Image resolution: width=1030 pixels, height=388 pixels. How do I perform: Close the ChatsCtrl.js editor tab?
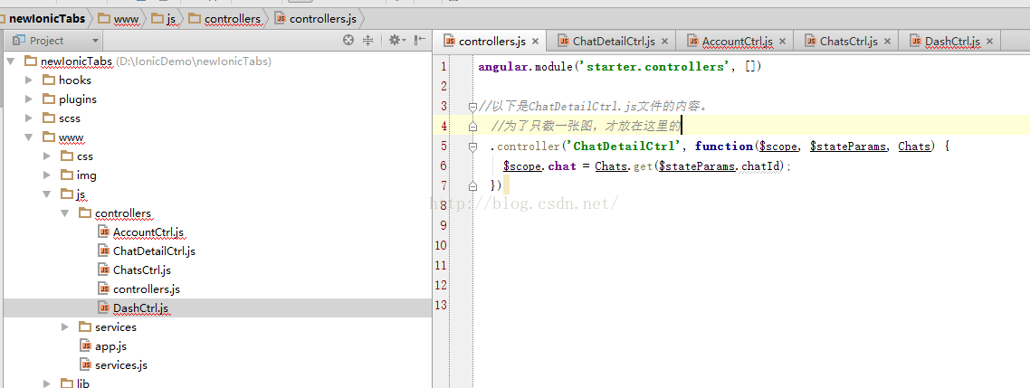click(x=888, y=42)
